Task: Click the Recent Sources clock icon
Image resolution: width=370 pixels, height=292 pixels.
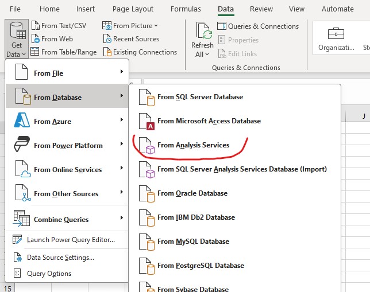Action: [107, 38]
